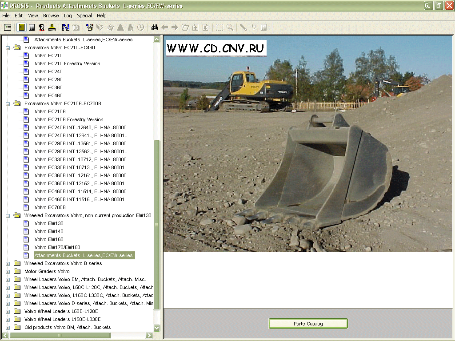455x341 pixels.
Task: Open the Special menu
Action: [x=84, y=16]
